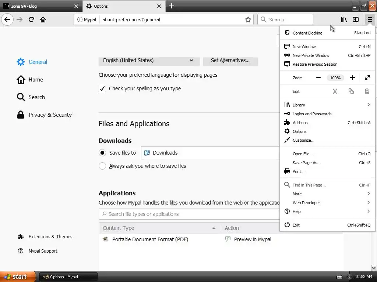
Task: Choose Find in This Page...
Action: pos(327,185)
